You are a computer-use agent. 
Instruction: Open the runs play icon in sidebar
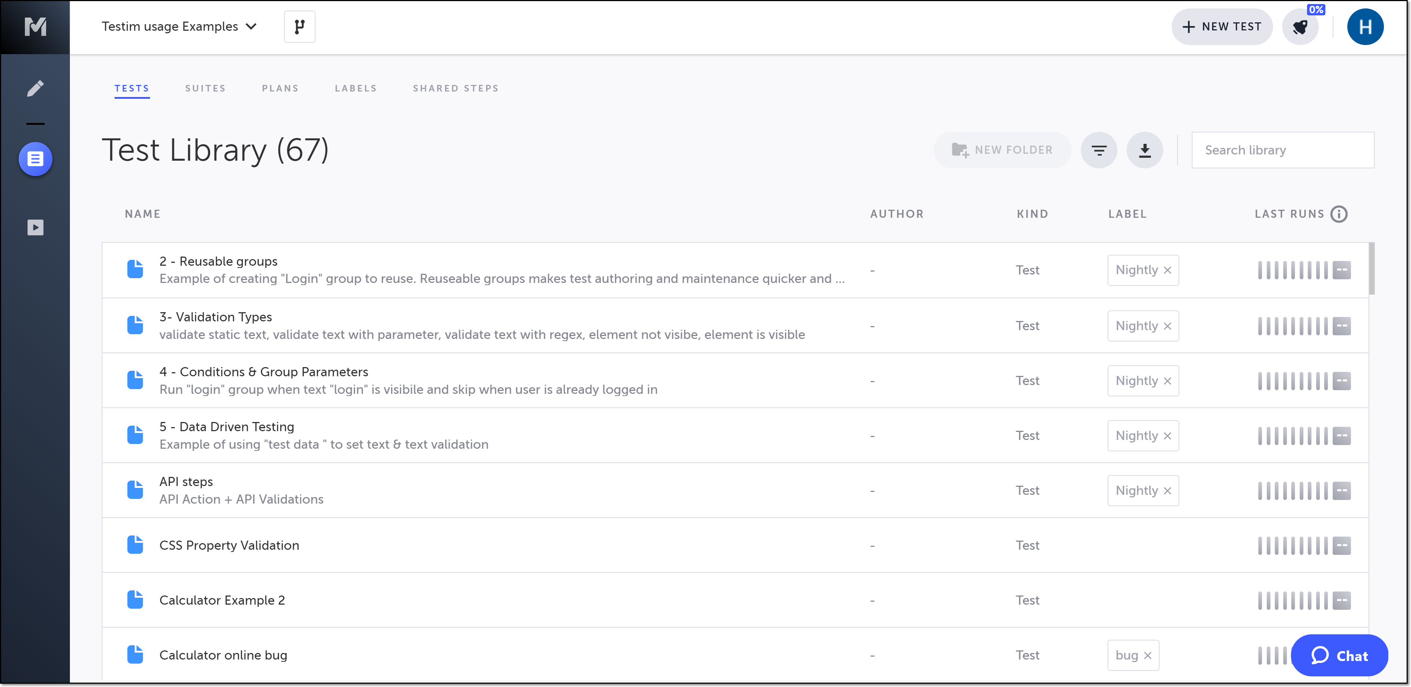35,227
